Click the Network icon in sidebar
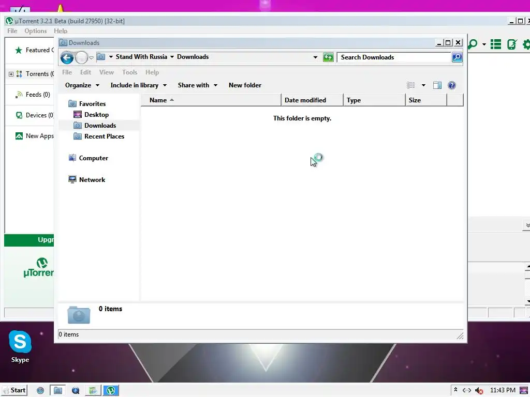The image size is (530, 397). click(72, 179)
